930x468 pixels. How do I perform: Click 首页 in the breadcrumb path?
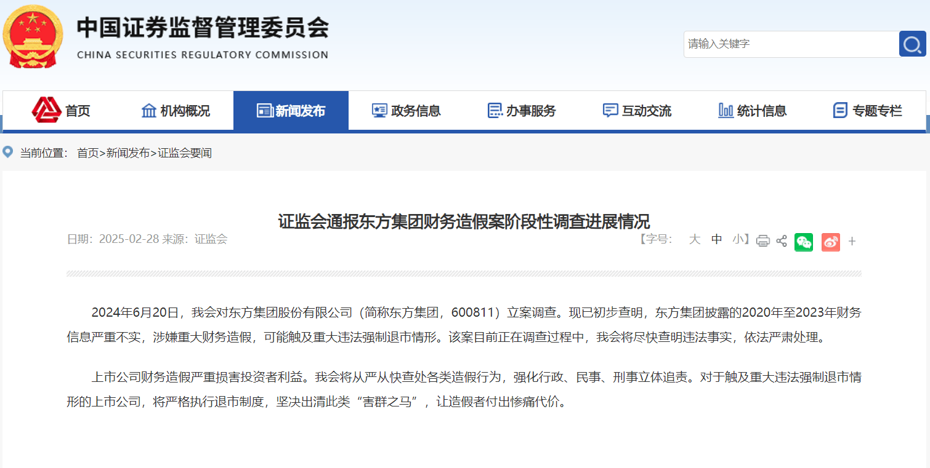coord(87,153)
